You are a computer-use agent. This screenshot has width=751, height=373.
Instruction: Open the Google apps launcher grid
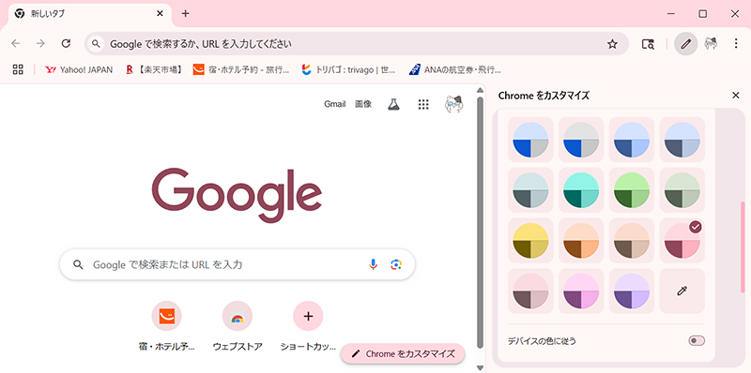coord(423,104)
